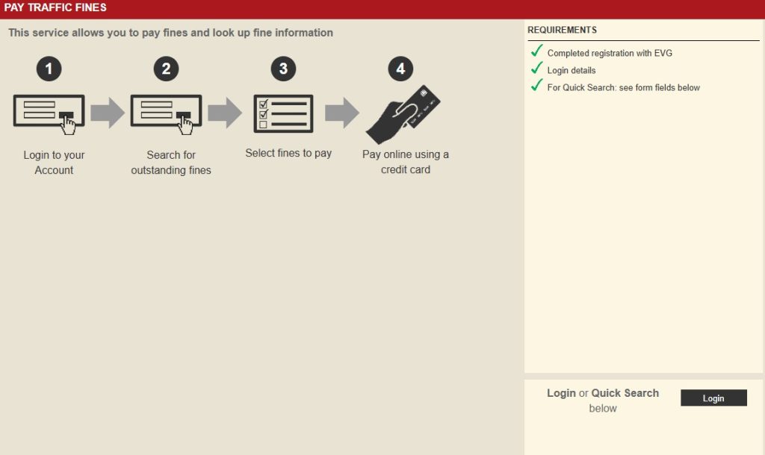This screenshot has height=455, width=765.
Task: Click the Login button
Action: (x=713, y=398)
